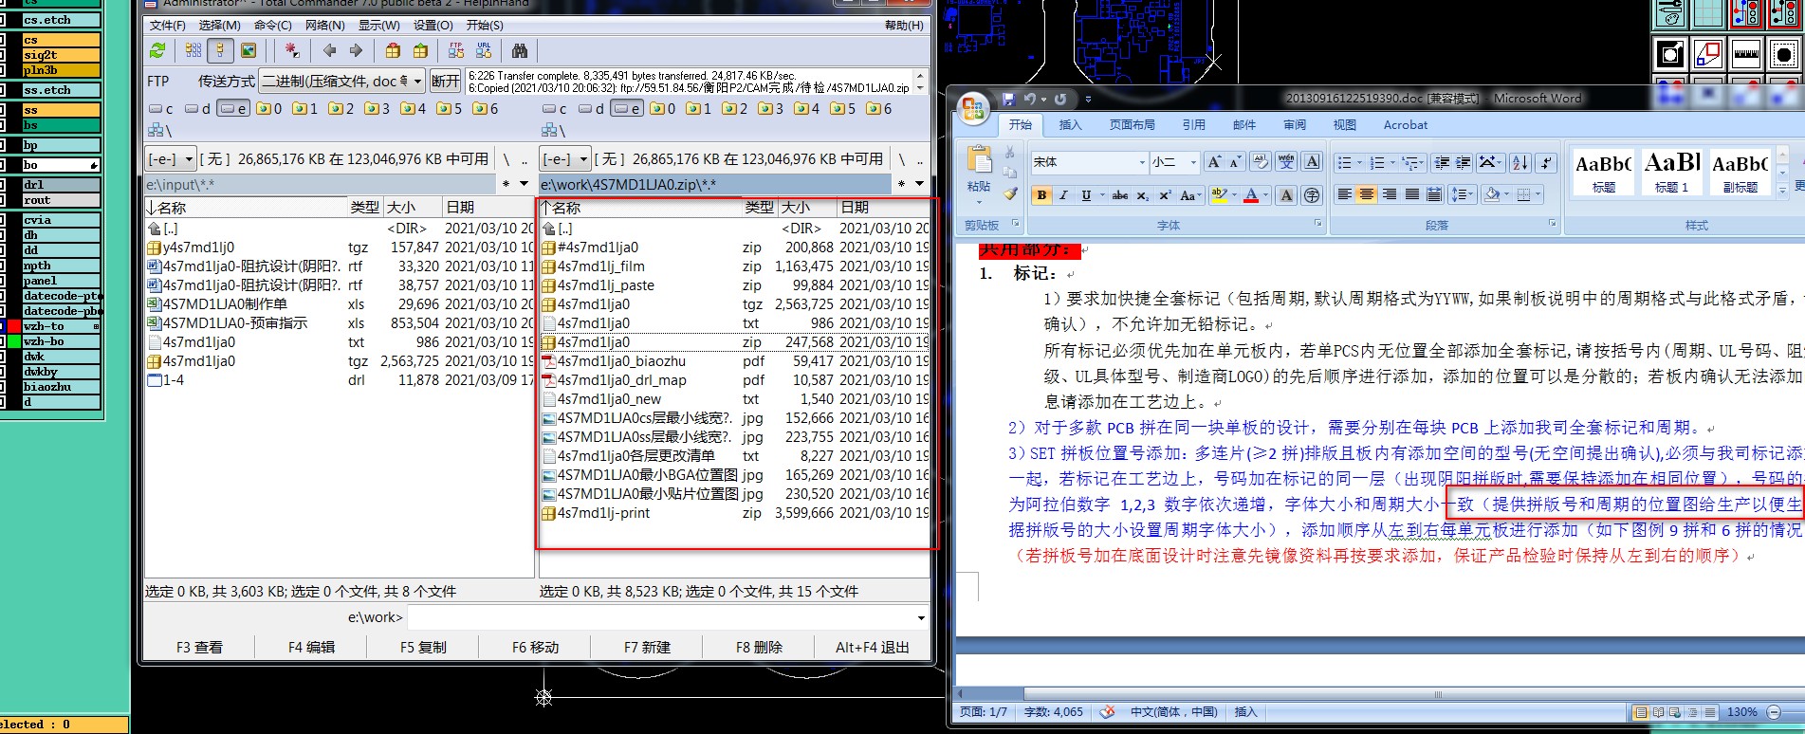Click the F7 新建 button
This screenshot has width=1805, height=734.
click(x=647, y=648)
